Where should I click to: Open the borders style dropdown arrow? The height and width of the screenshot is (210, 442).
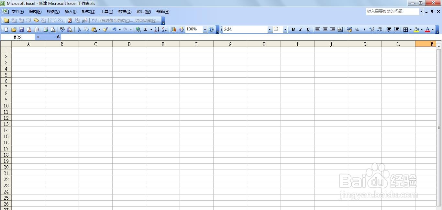coord(411,29)
